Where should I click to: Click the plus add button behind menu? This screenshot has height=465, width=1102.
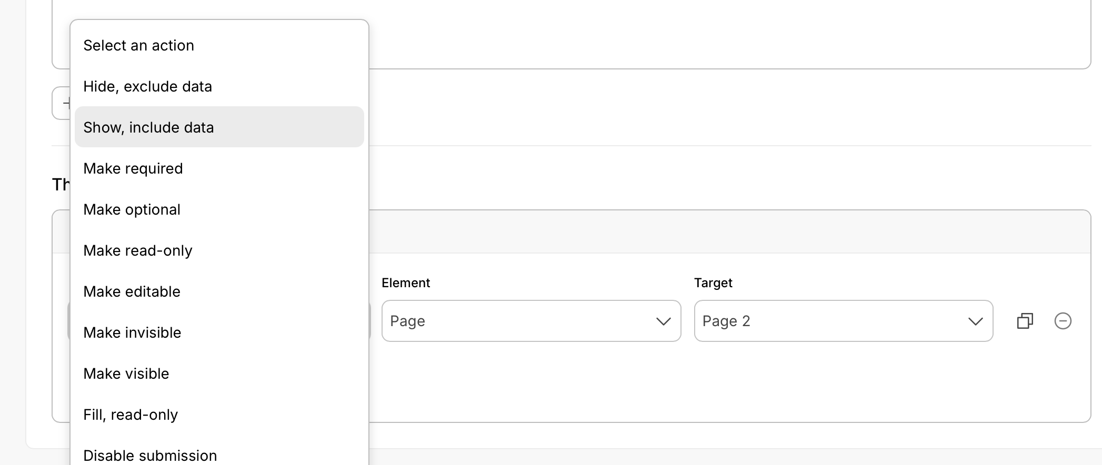(x=62, y=103)
